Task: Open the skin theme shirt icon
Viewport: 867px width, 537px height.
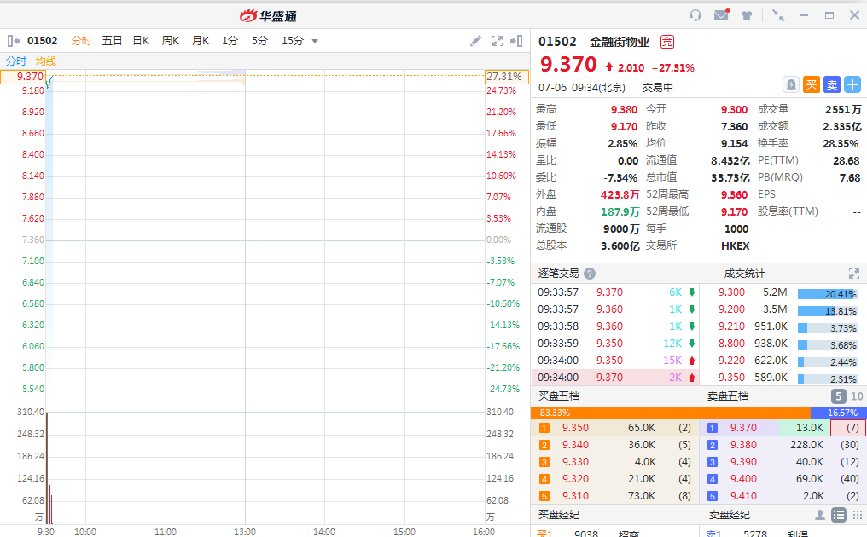Action: tap(747, 15)
